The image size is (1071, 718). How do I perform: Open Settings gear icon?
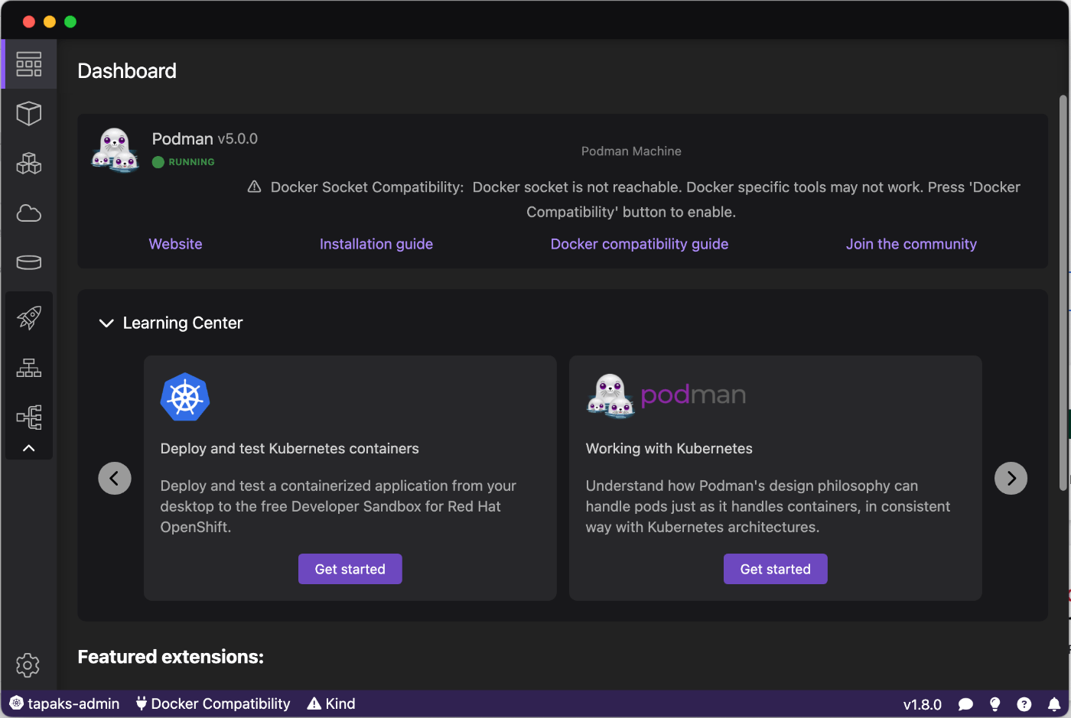point(28,665)
